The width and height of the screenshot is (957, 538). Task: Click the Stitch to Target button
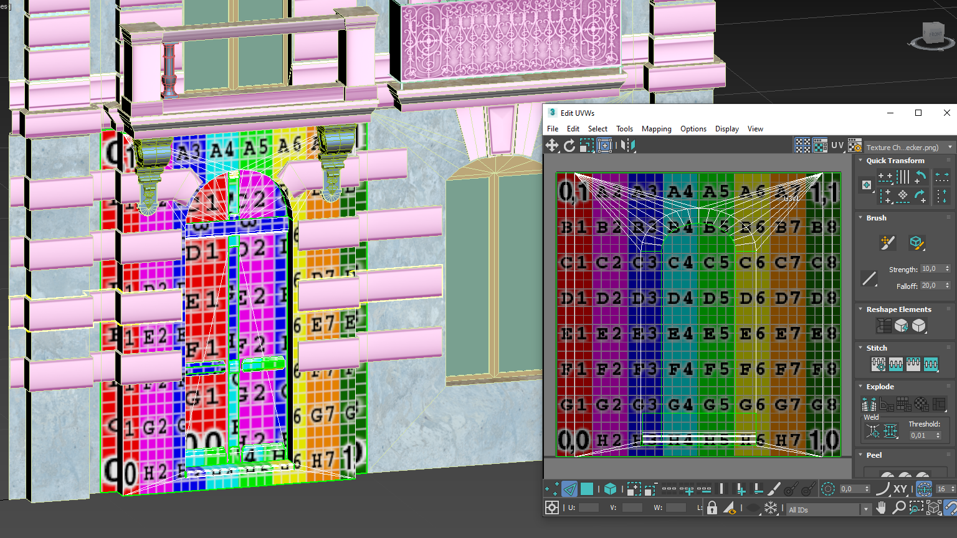pos(878,365)
